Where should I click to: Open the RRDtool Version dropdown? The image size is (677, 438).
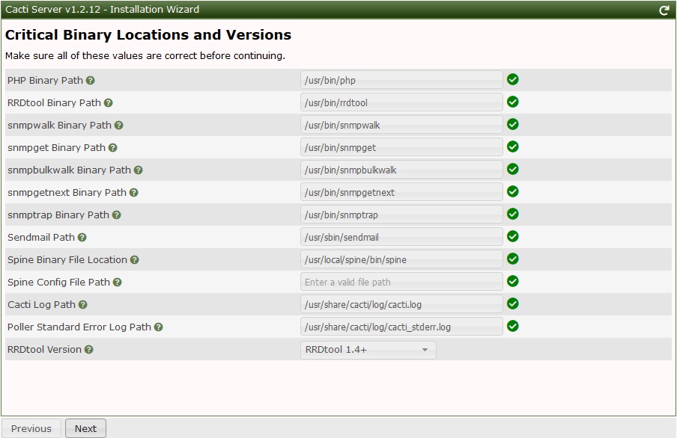pyautogui.click(x=368, y=350)
